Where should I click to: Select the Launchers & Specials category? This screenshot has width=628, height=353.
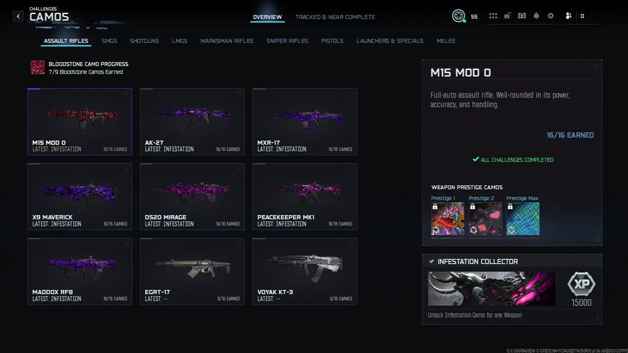tap(390, 41)
